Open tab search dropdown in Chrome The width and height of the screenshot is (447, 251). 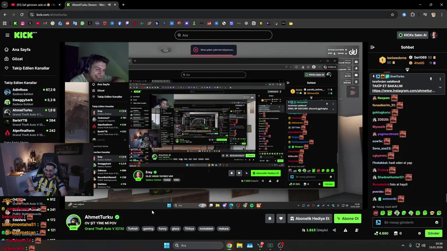[5, 5]
